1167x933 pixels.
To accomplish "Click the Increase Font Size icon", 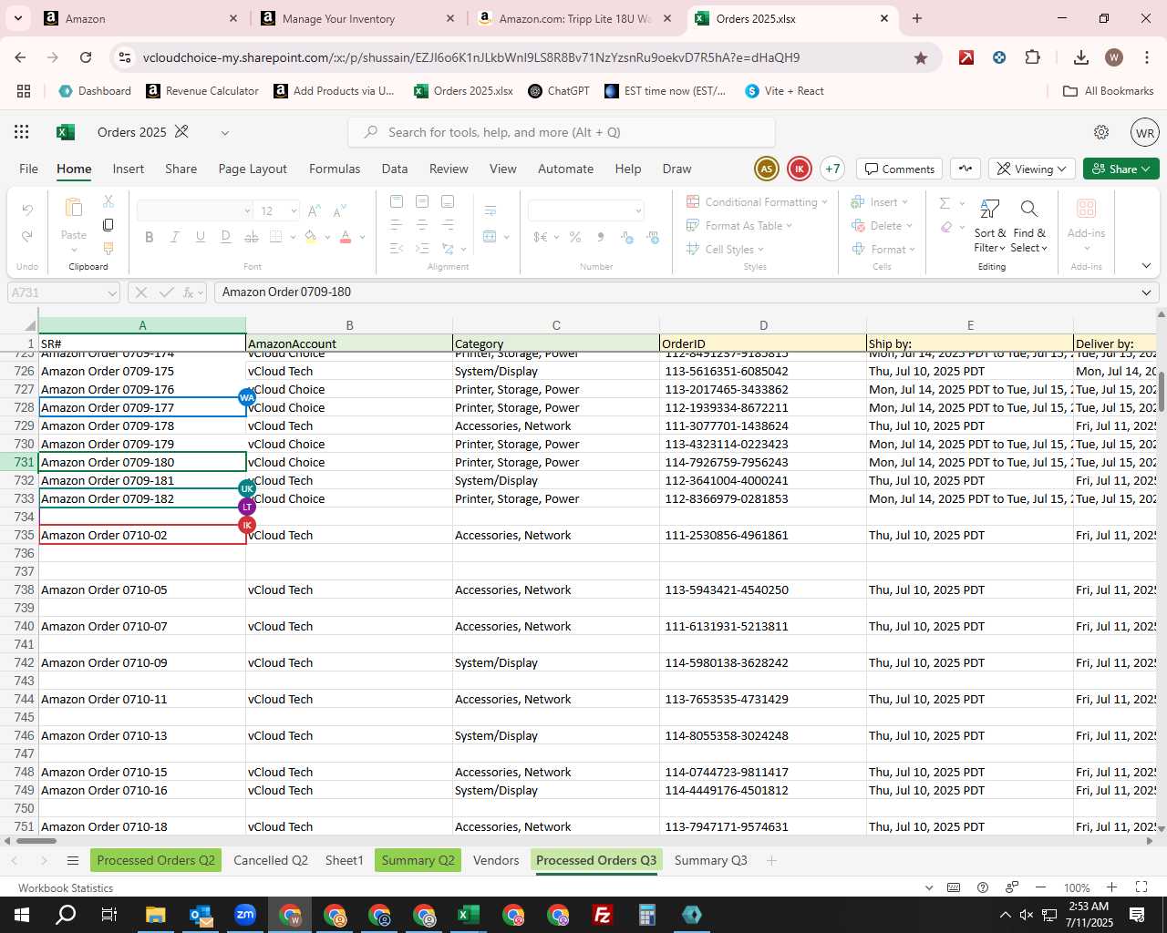I will click(315, 210).
